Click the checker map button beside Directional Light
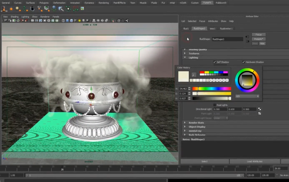Screen dimensions: 289x182 tap(260, 109)
